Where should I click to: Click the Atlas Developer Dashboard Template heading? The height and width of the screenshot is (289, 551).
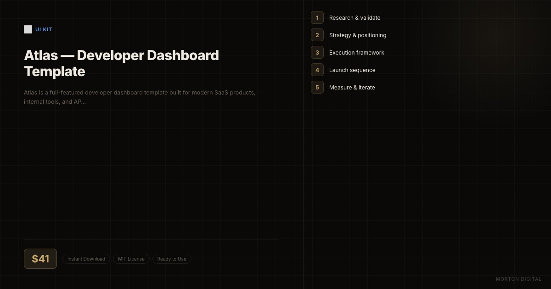121,63
